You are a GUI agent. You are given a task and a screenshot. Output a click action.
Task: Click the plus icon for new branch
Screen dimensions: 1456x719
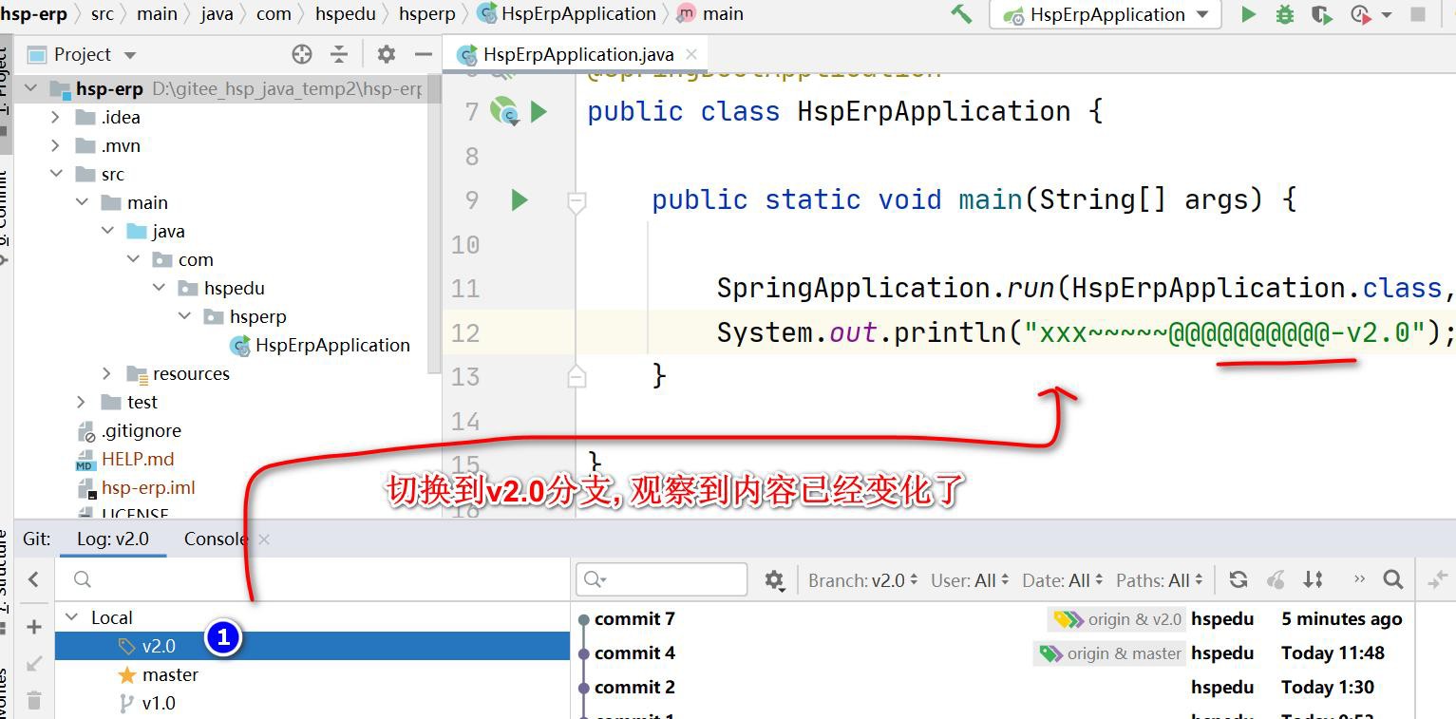point(34,627)
